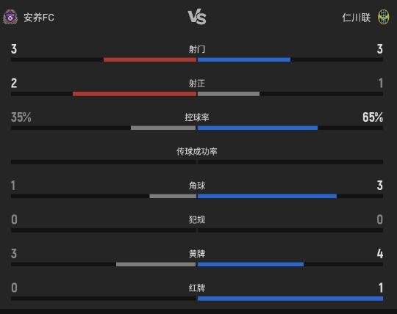Image resolution: width=397 pixels, height=314 pixels.
Task: Select the 射正 stat label
Action: [197, 83]
